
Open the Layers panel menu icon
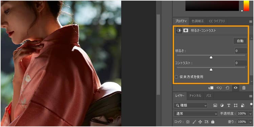(250, 96)
